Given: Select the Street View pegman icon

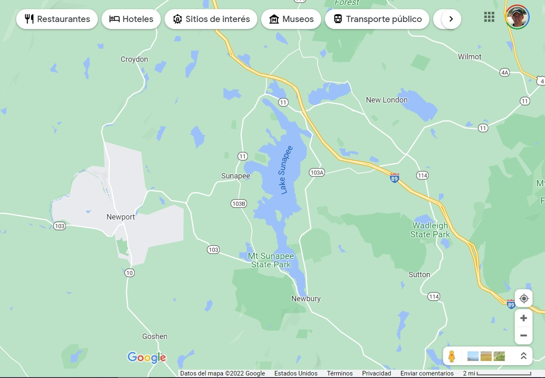Looking at the screenshot, I should 452,356.
